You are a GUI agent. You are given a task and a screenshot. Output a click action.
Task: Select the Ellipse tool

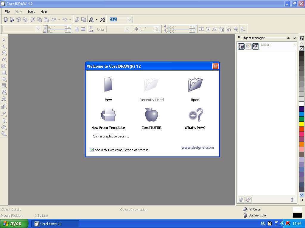pyautogui.click(x=4, y=79)
